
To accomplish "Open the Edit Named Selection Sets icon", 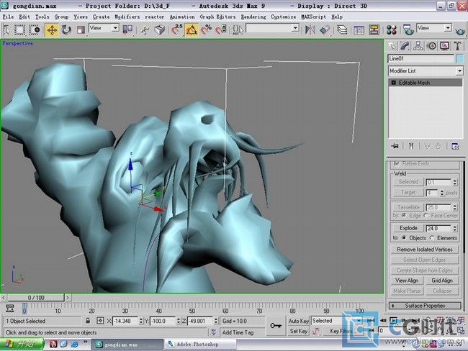I will 238,29.
